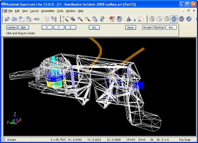
Task: Open the Layout menu
Action: 34,11
